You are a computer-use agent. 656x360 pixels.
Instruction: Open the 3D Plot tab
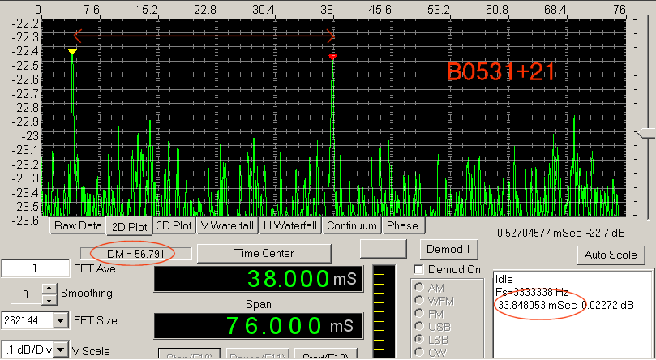tap(174, 225)
